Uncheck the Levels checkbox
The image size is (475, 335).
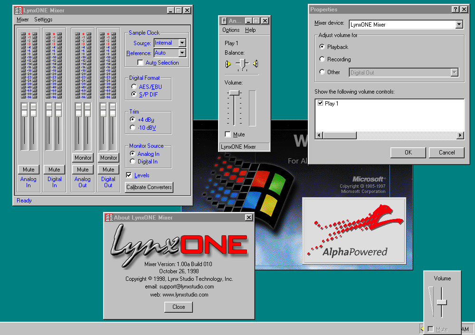129,175
